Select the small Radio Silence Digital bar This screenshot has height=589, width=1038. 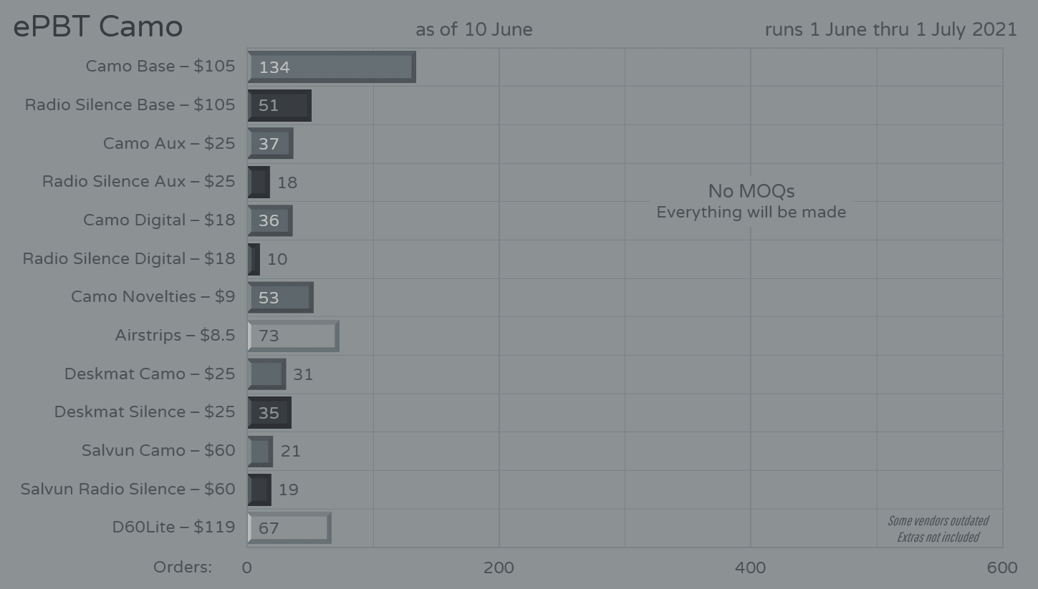tap(254, 259)
